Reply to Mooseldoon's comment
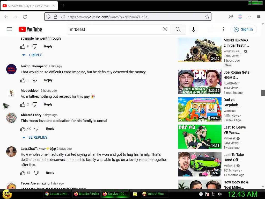The width and height of the screenshot is (265, 199). click(48, 104)
